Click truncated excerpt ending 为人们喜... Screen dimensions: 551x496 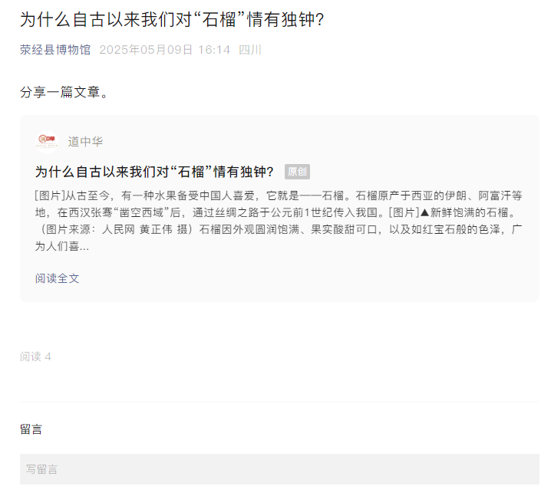(62, 246)
